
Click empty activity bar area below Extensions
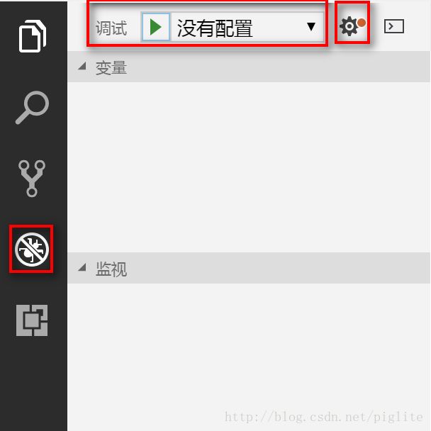tap(33, 385)
